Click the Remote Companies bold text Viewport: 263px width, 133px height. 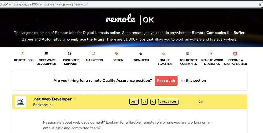coord(209,33)
